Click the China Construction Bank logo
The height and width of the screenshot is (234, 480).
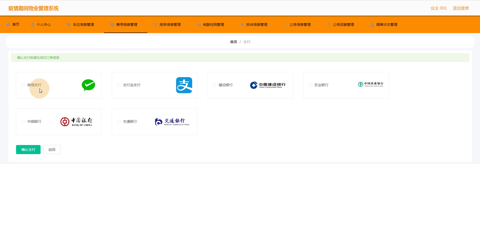[268, 85]
